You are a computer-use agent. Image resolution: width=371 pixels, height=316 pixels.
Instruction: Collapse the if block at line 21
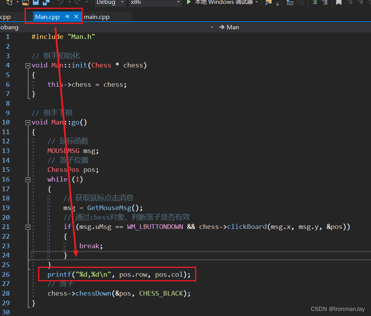click(28, 227)
